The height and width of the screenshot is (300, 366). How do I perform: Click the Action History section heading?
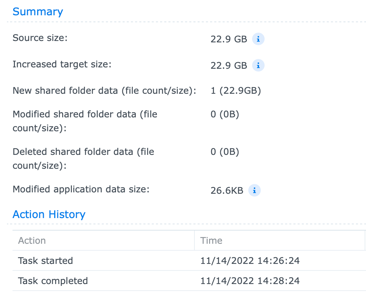pyautogui.click(x=49, y=214)
